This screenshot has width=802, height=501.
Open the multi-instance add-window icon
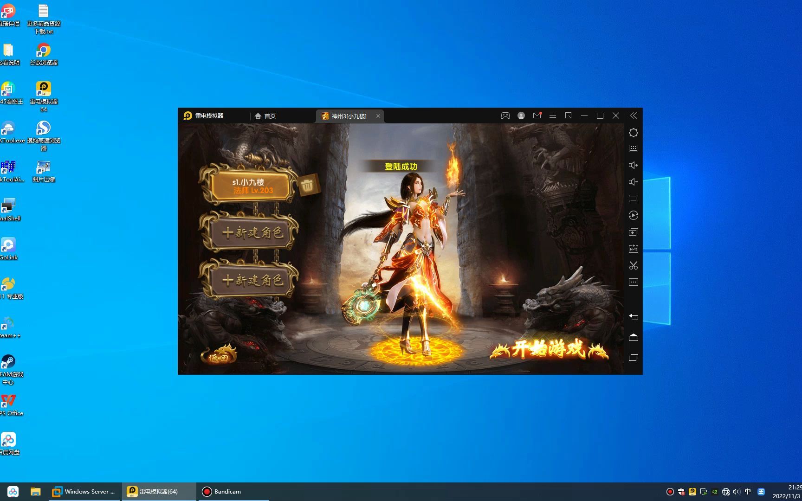click(x=633, y=232)
